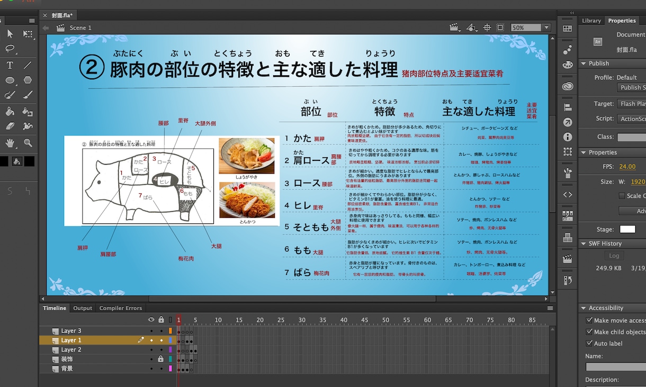Open the Timeline panel options menu
The width and height of the screenshot is (646, 387).
(551, 308)
